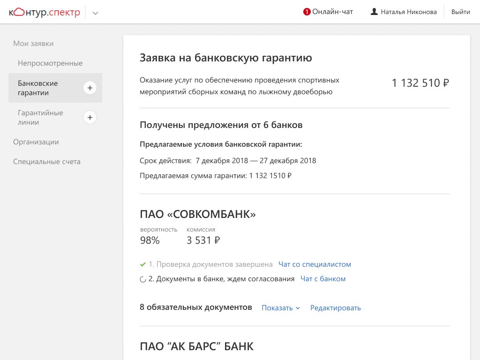Click the Контур.Спектр logo
480x360 pixels.
pyautogui.click(x=44, y=12)
